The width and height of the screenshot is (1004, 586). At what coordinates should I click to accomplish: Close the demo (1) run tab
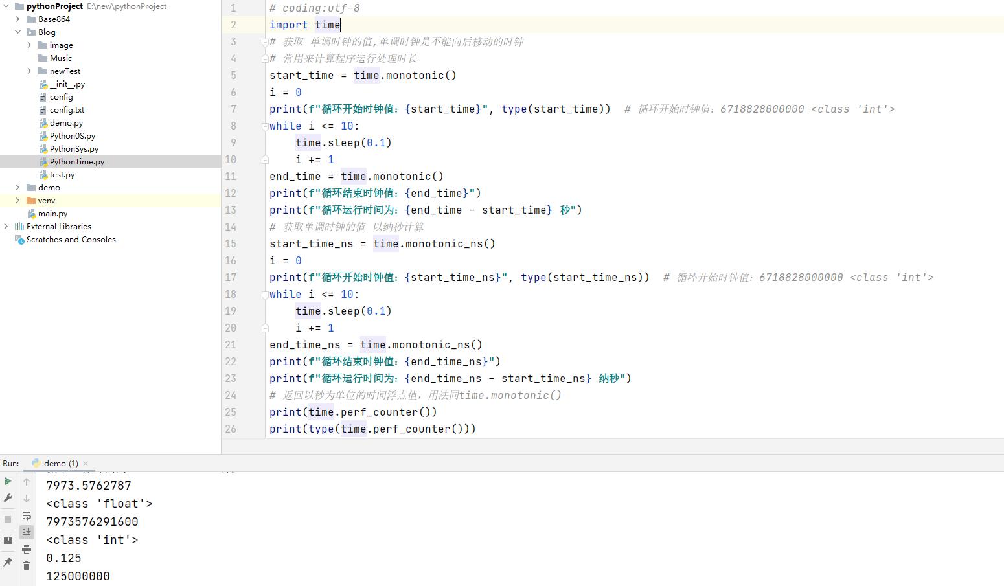86,464
